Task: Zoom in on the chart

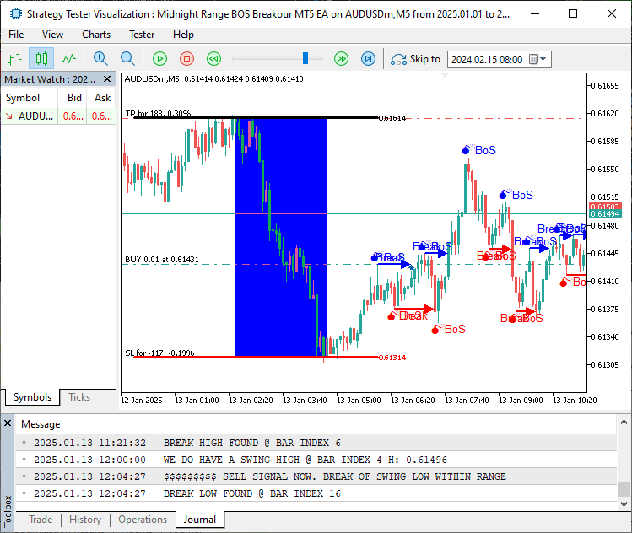Action: tap(100, 58)
